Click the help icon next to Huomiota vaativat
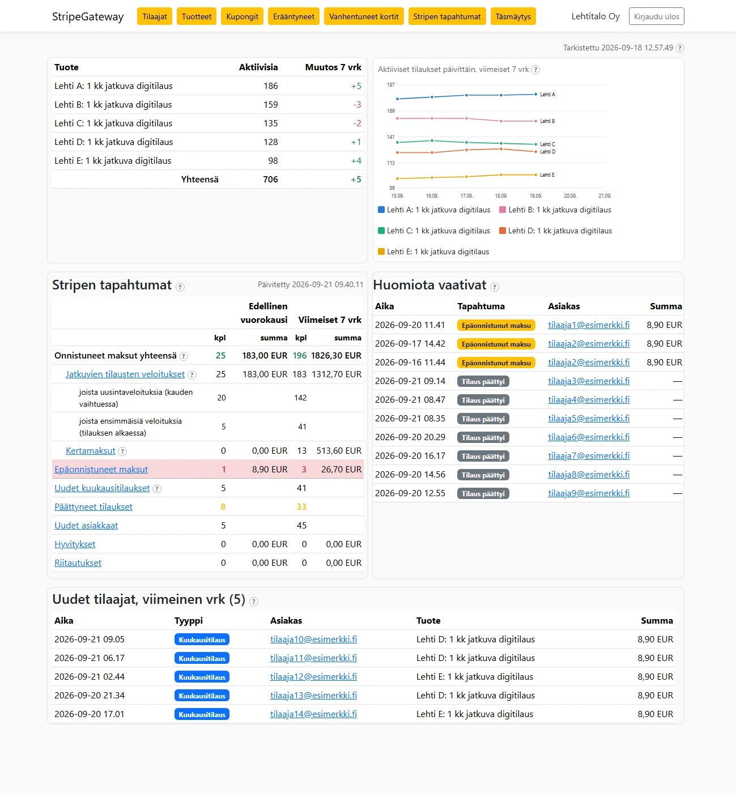The height and width of the screenshot is (793, 736). coord(495,287)
